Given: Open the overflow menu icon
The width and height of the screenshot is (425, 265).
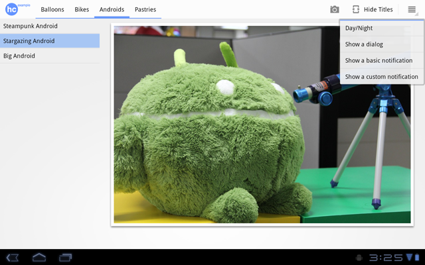Looking at the screenshot, I should 412,9.
